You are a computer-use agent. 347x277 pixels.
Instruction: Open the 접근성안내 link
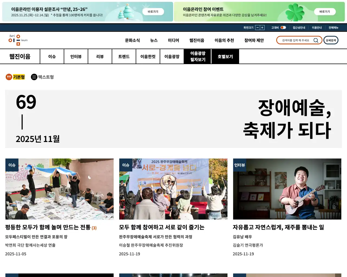click(299, 28)
